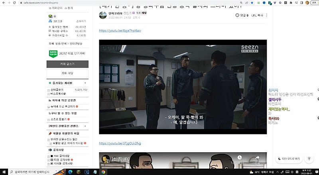Open the youtu.be/3TjgOLk2fvg link

(x=120, y=143)
